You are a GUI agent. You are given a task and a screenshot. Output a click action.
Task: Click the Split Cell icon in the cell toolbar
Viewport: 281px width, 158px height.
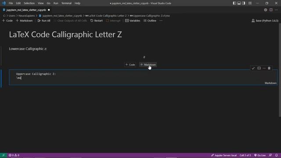click(x=259, y=68)
